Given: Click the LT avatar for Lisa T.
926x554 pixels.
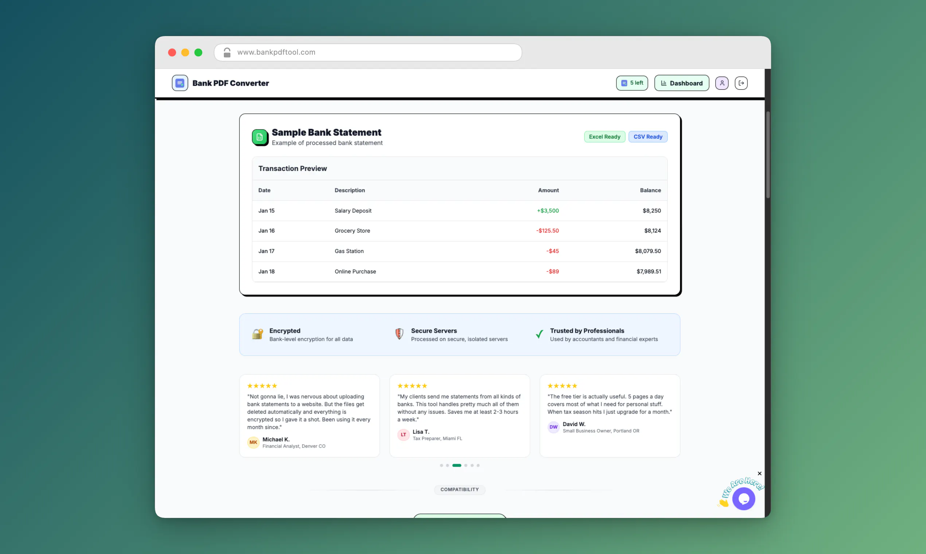Looking at the screenshot, I should [403, 434].
